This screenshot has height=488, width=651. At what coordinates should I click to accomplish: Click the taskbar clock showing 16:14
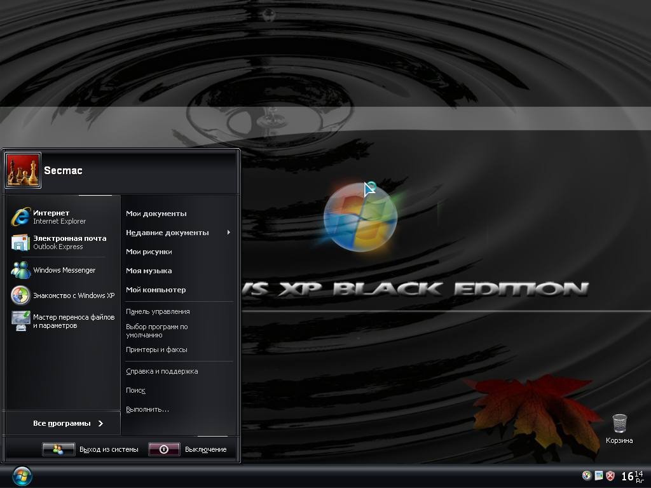[x=633, y=476]
